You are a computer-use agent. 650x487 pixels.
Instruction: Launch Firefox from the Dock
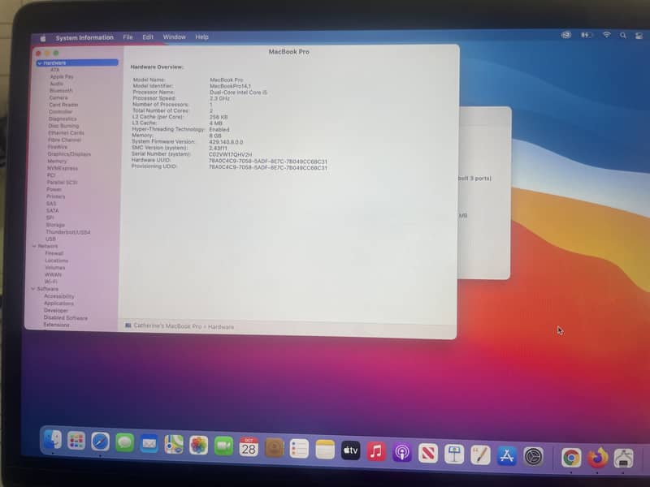(x=597, y=459)
